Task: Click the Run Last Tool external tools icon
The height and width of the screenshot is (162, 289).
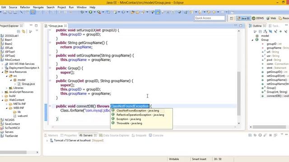Action: pos(99,12)
